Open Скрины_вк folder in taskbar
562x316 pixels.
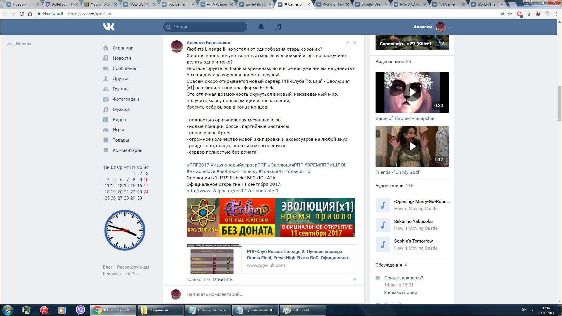160,310
